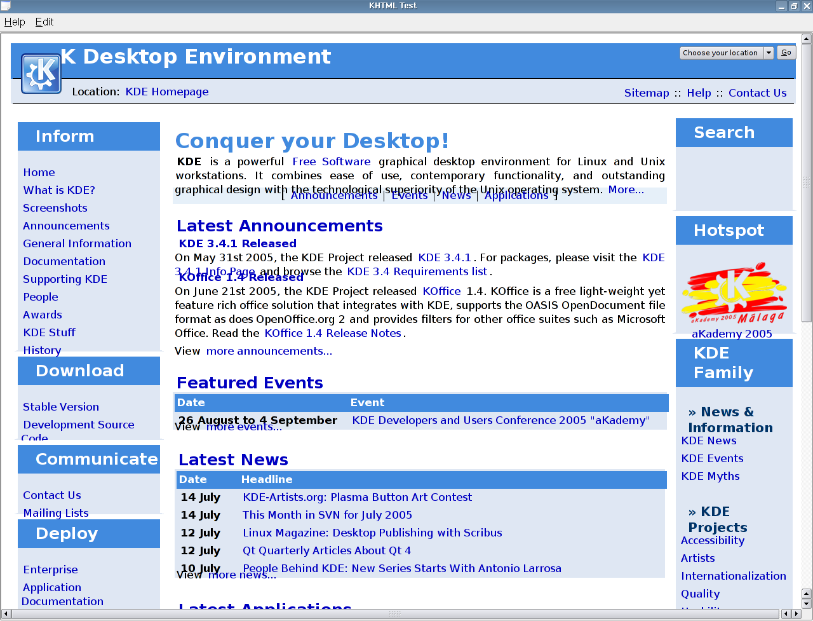
Task: Open the KDE 3.4 Requirements list link
Action: (417, 271)
